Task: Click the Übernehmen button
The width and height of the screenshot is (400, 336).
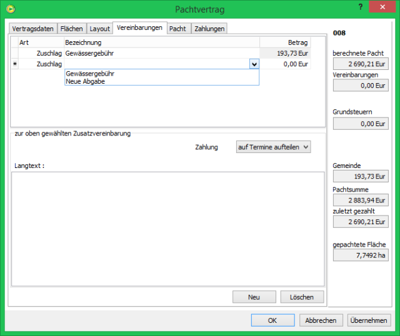Action: [369, 320]
